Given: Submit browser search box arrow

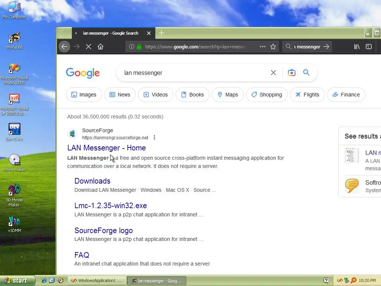Looking at the screenshot, I should point(326,47).
